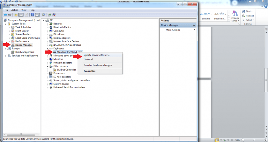Select Device Manager in the left tree
The width and height of the screenshot is (268, 142).
24,45
